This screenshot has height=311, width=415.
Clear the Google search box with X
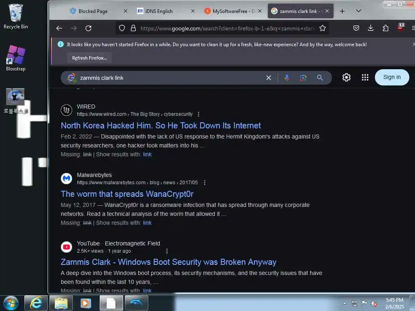click(269, 78)
